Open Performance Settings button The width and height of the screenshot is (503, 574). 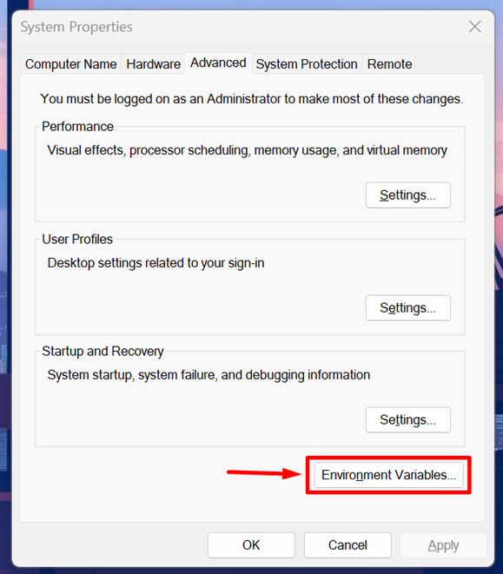click(407, 195)
